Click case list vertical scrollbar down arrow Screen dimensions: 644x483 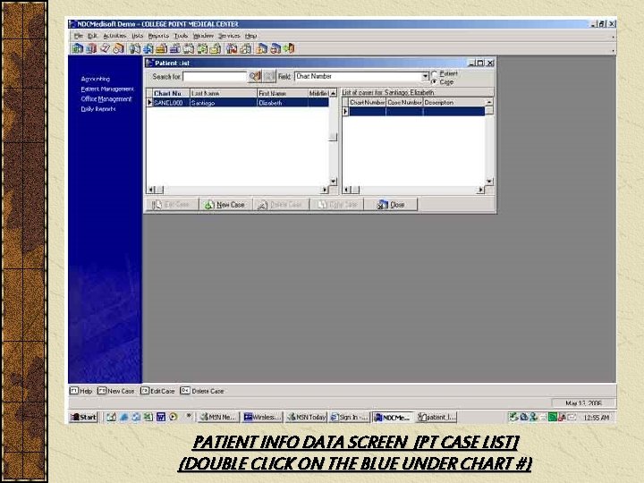488,181
